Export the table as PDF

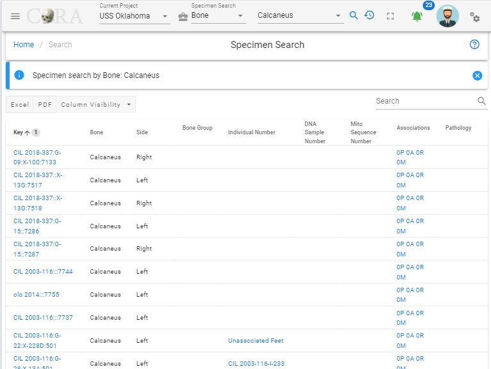coord(45,104)
